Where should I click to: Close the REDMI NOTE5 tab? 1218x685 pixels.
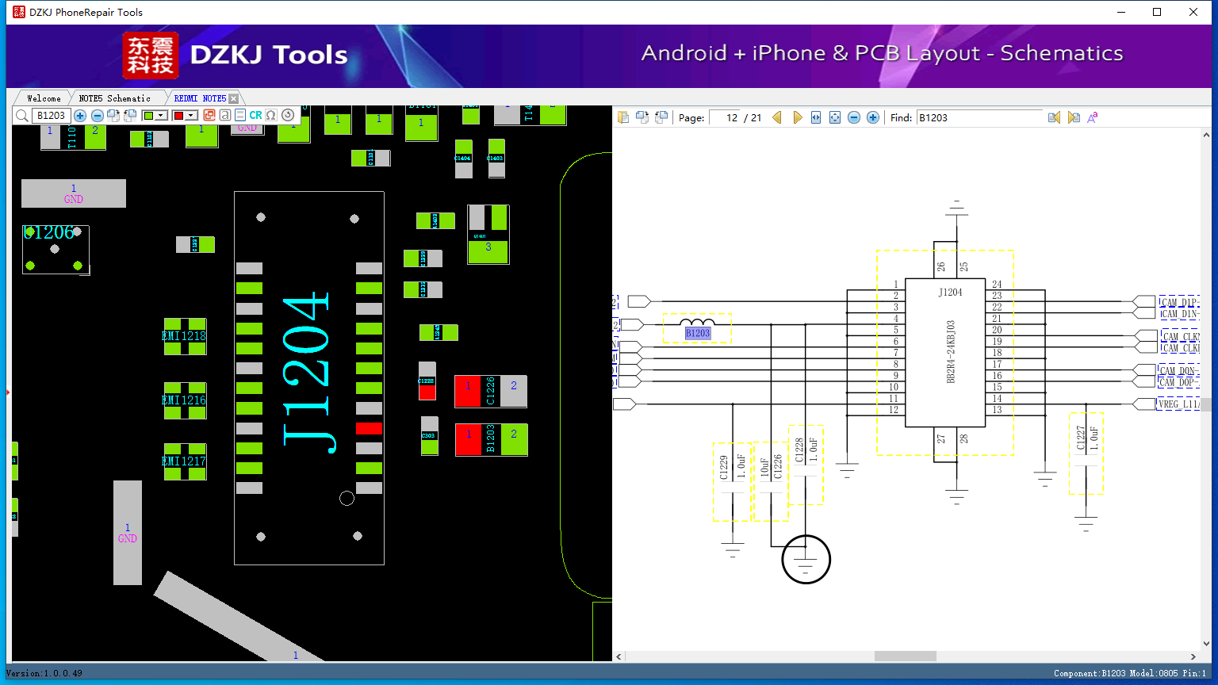[233, 98]
